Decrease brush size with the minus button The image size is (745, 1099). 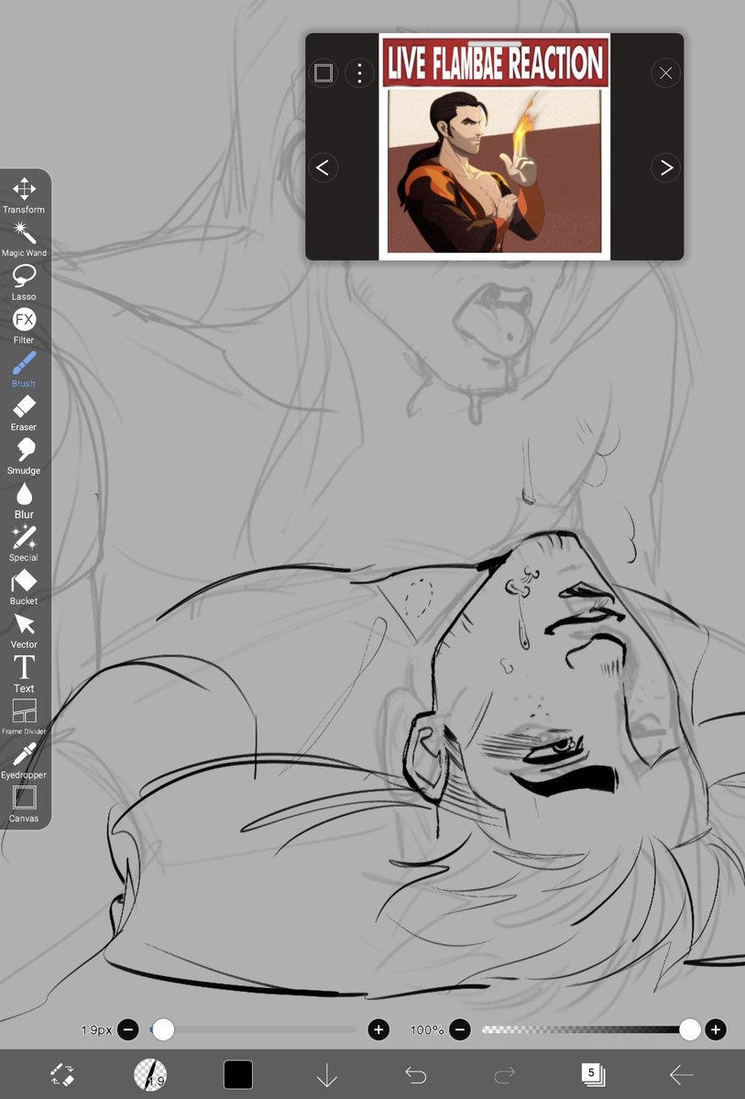coord(128,1029)
